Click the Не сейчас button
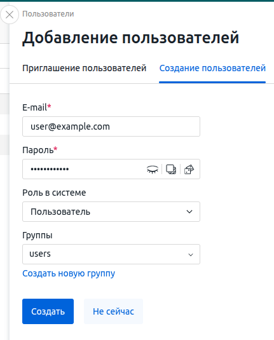This screenshot has height=340, width=274. pyautogui.click(x=113, y=311)
